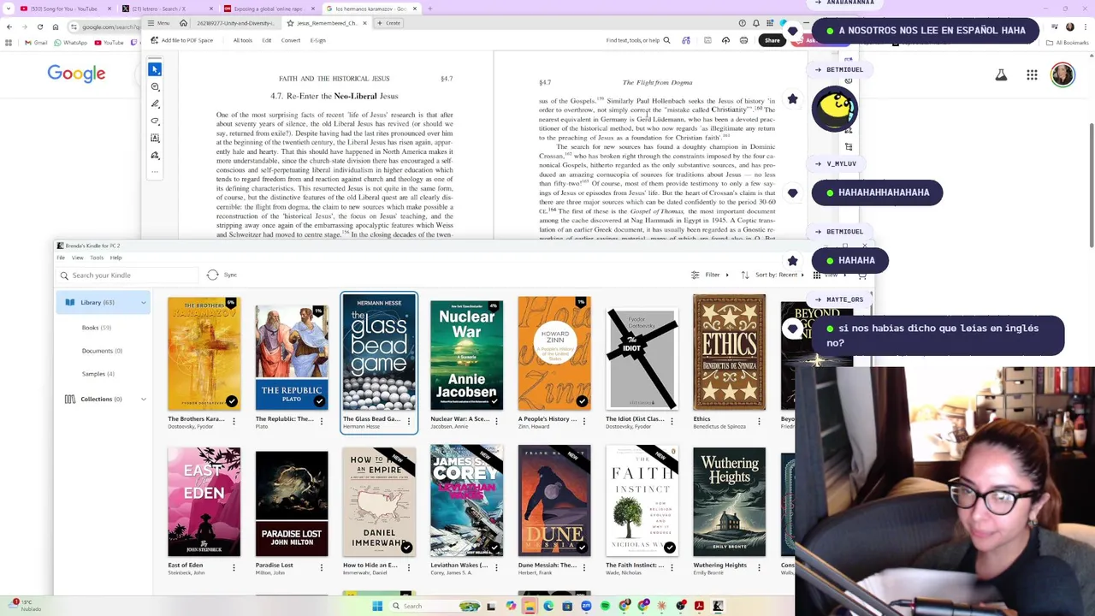Click Acrobat home icon beside Menu
Screen dimensions: 1095x616
click(x=183, y=23)
